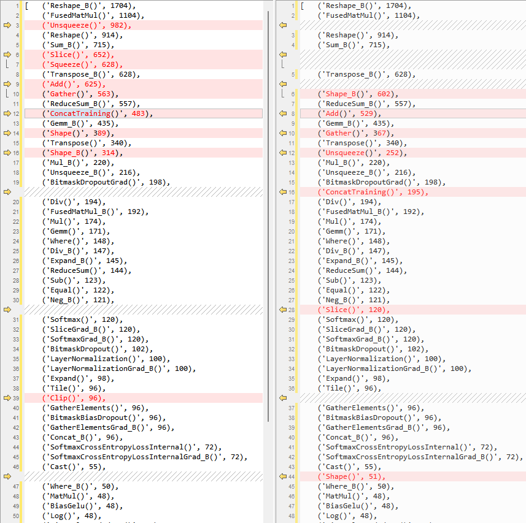526x523 pixels.
Task: Click ('Cast()', 55) in the right pane
Action: coord(350,467)
